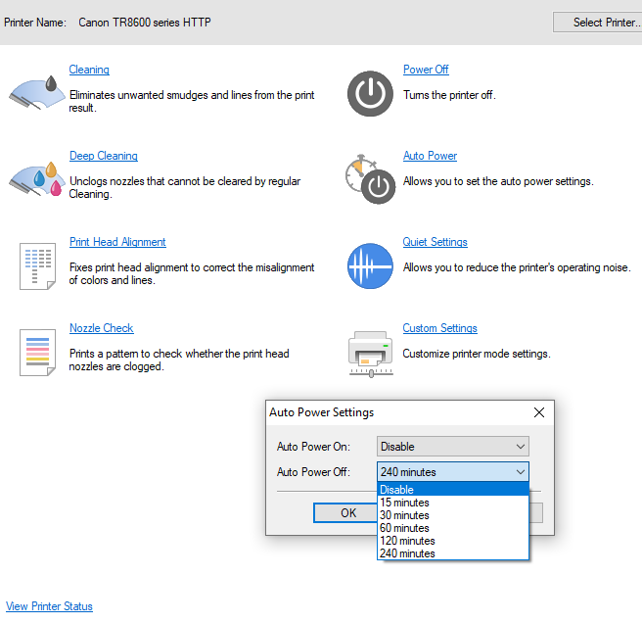Screen dimensions: 642x624
Task: Click the Auto Power timer icon
Action: pos(369,178)
